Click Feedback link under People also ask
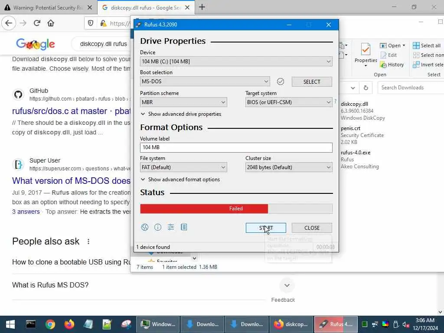This screenshot has width=444, height=333. point(283,300)
